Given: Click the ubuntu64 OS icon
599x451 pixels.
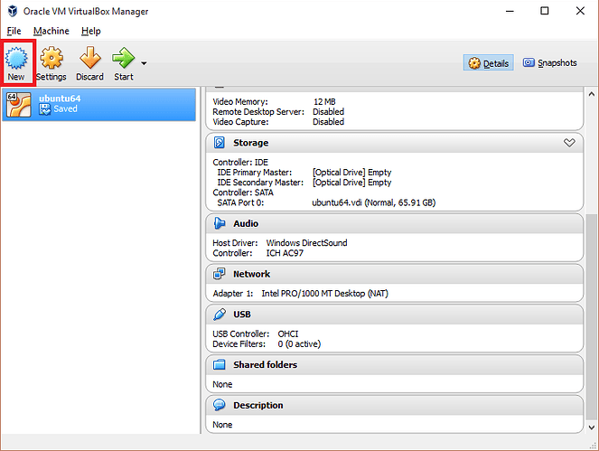Looking at the screenshot, I should point(19,104).
